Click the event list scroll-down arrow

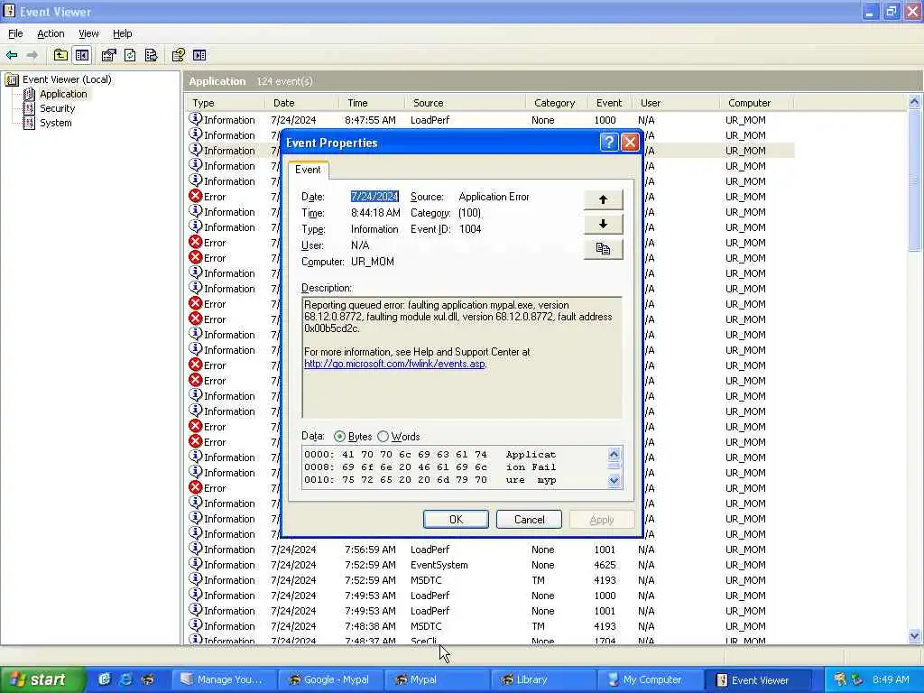tap(914, 636)
